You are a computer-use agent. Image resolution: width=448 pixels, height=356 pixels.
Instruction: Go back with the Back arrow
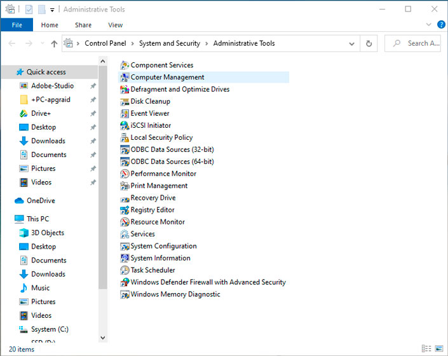[x=12, y=43]
